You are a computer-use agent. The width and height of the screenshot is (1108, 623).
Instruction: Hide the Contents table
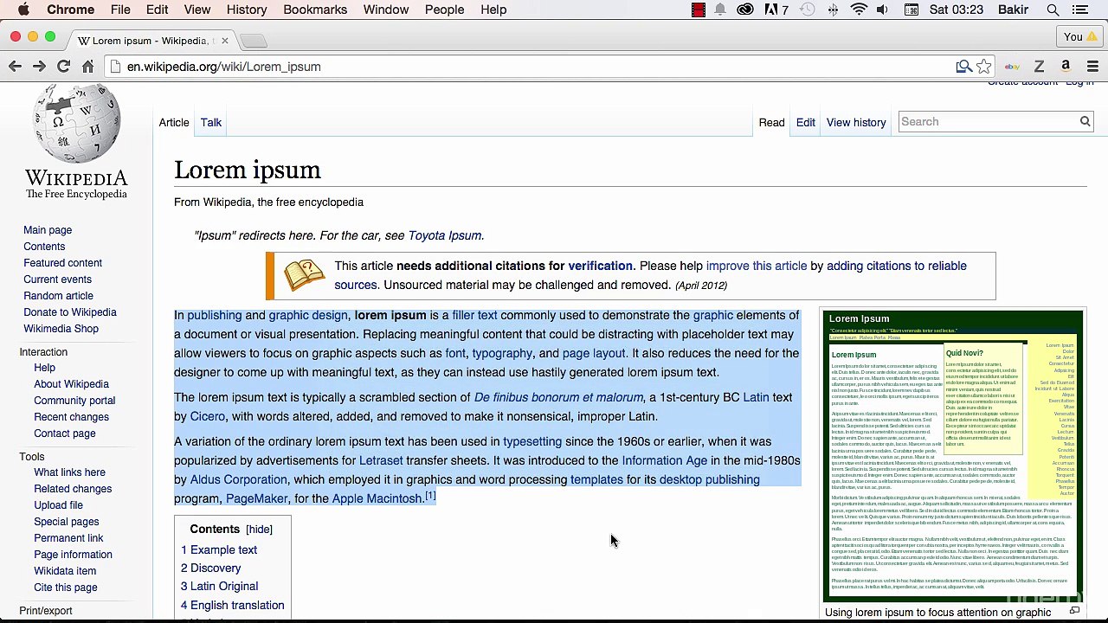click(259, 530)
